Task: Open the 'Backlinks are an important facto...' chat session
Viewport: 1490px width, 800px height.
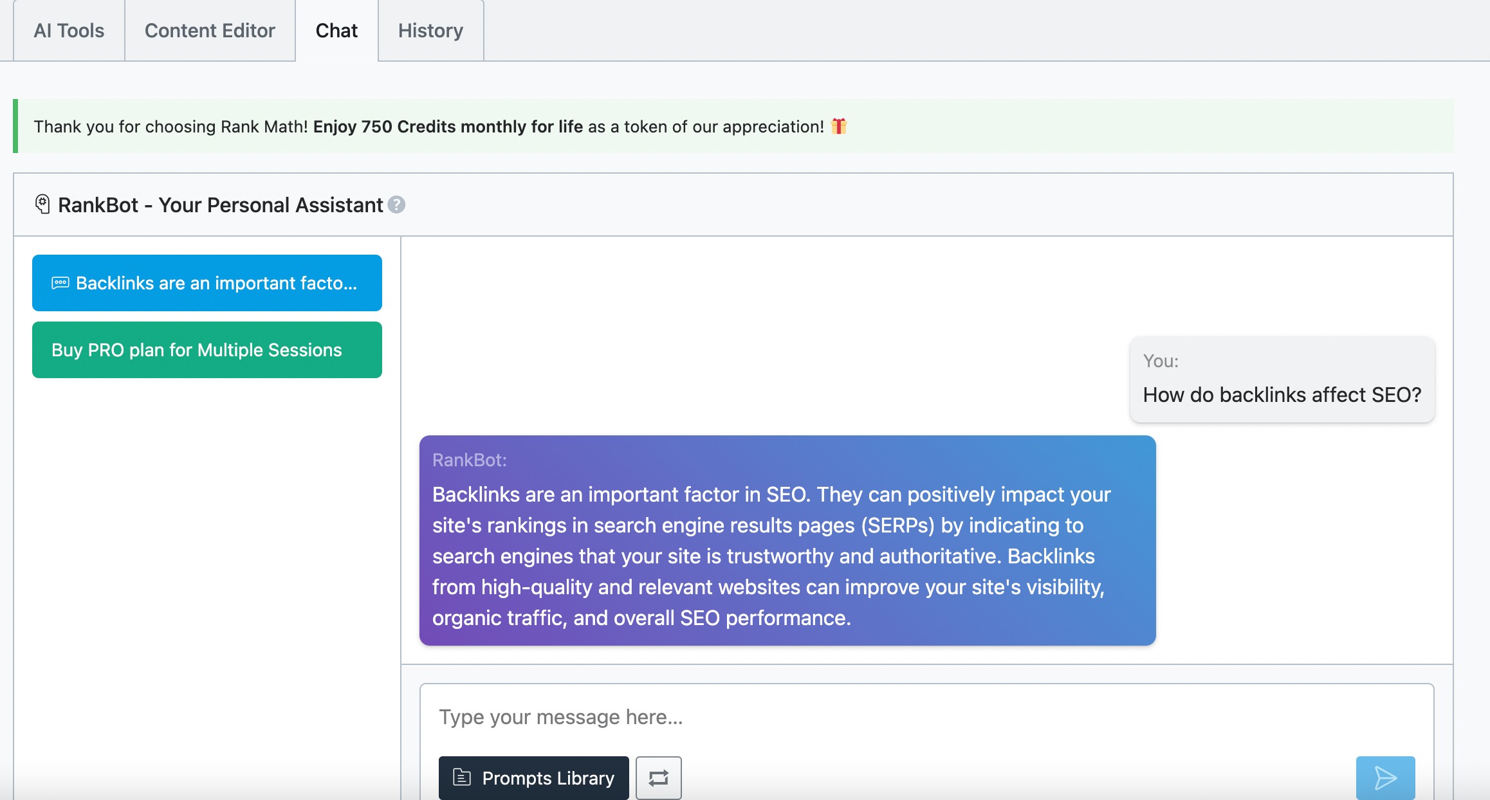Action: (207, 283)
